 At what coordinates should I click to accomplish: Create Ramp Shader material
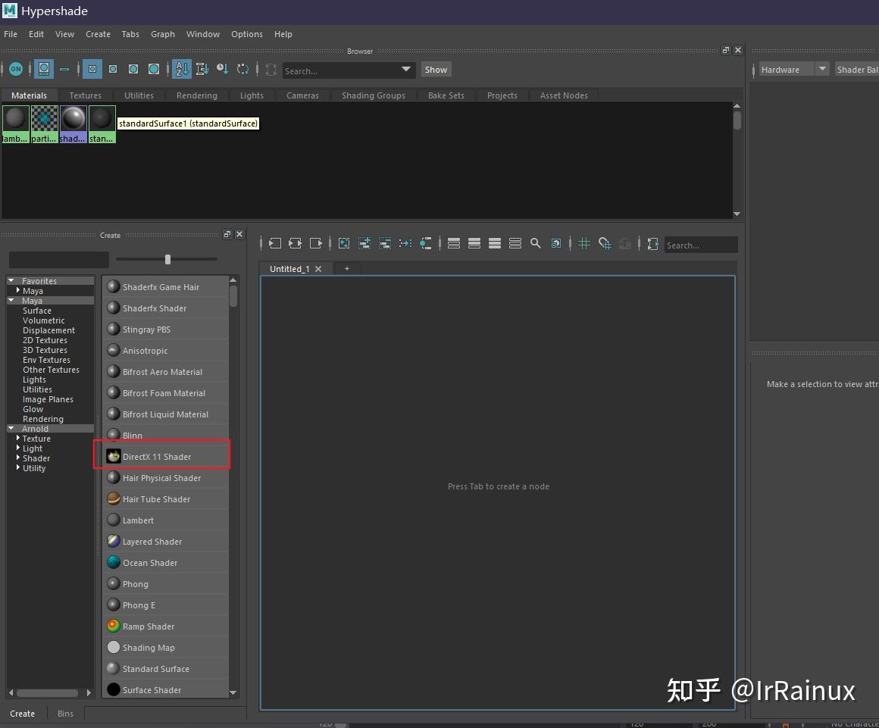[x=166, y=626]
